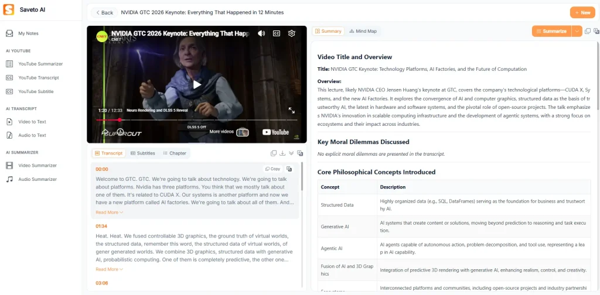The width and height of the screenshot is (600, 295).
Task: Go back using the Back button
Action: tap(104, 12)
